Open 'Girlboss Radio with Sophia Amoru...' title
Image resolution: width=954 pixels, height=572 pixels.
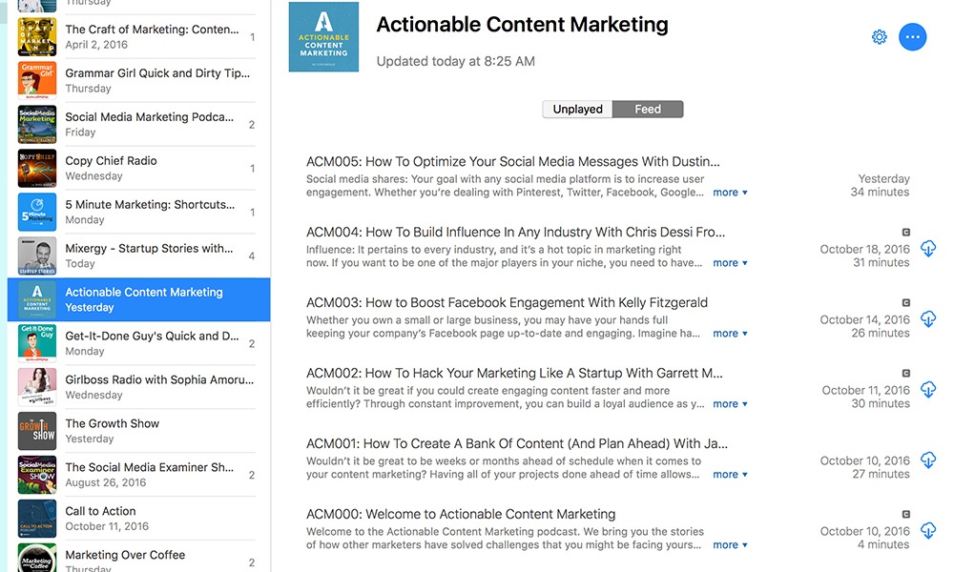159,379
